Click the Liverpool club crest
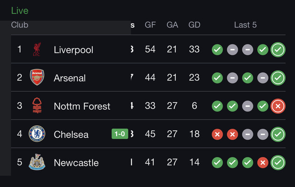This screenshot has width=295, height=187. pyautogui.click(x=37, y=49)
